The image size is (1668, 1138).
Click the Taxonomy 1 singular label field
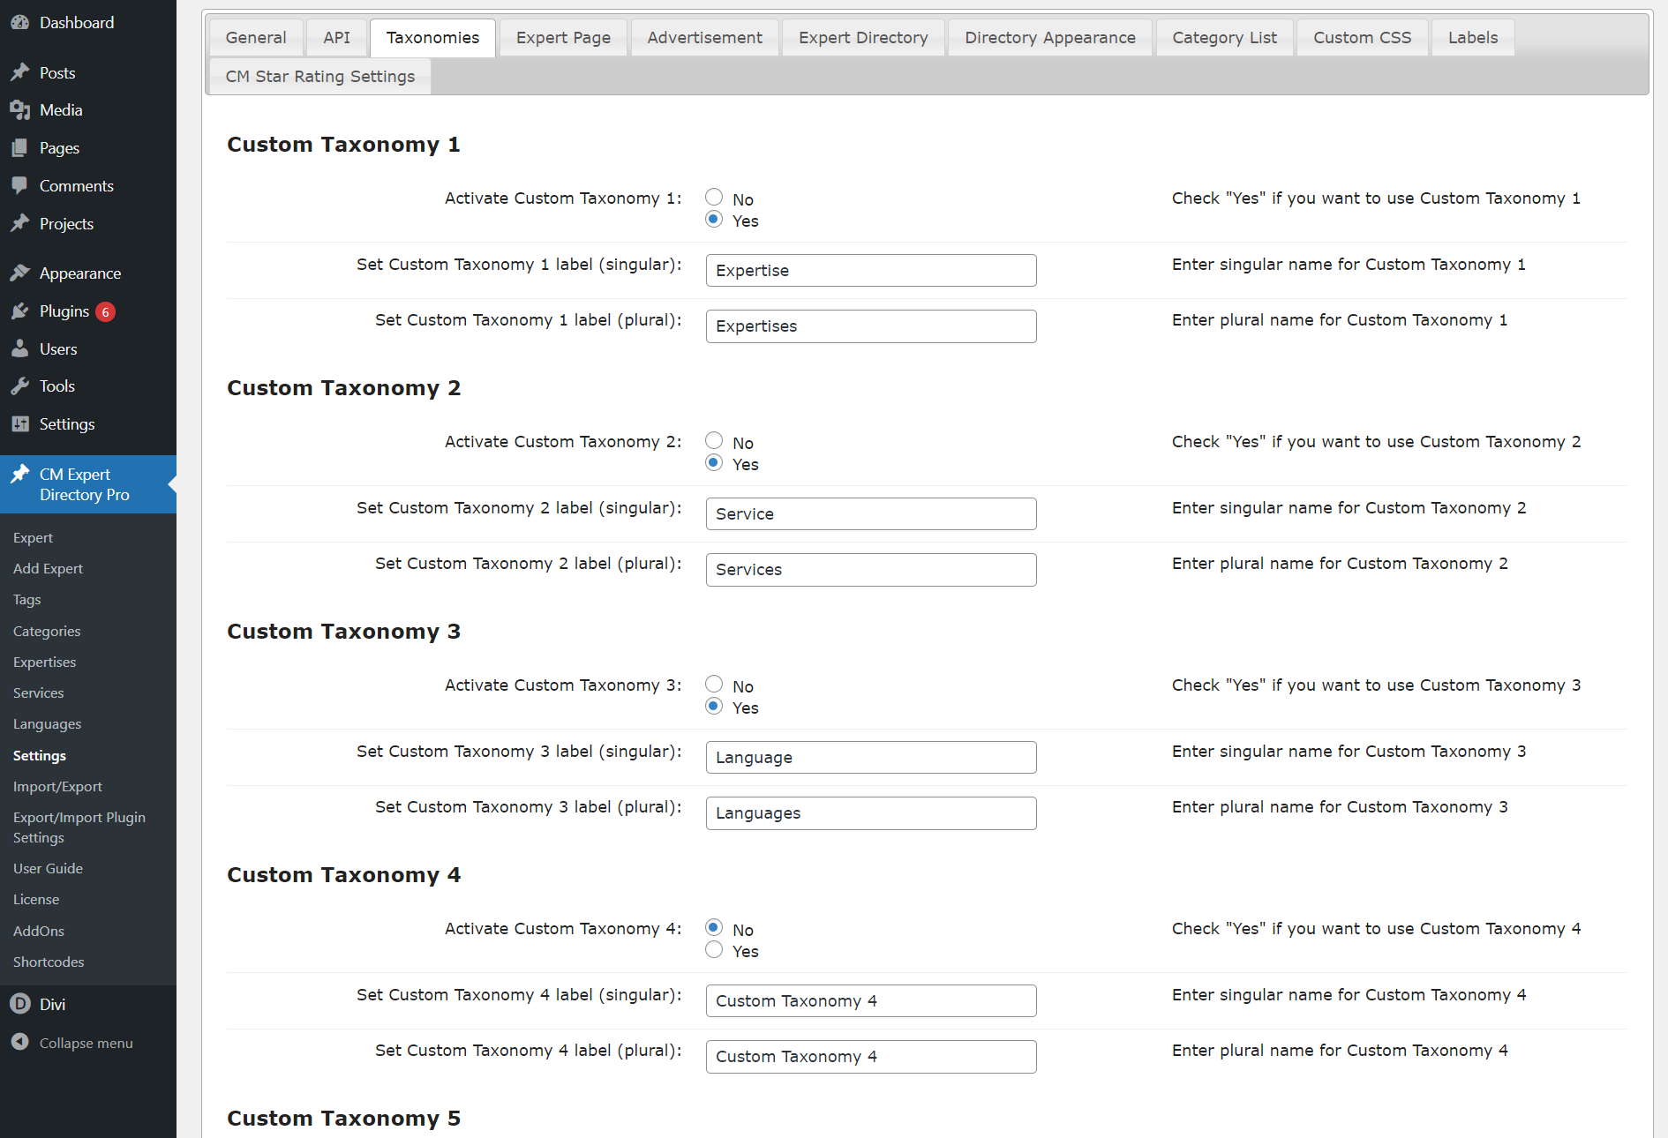(870, 271)
